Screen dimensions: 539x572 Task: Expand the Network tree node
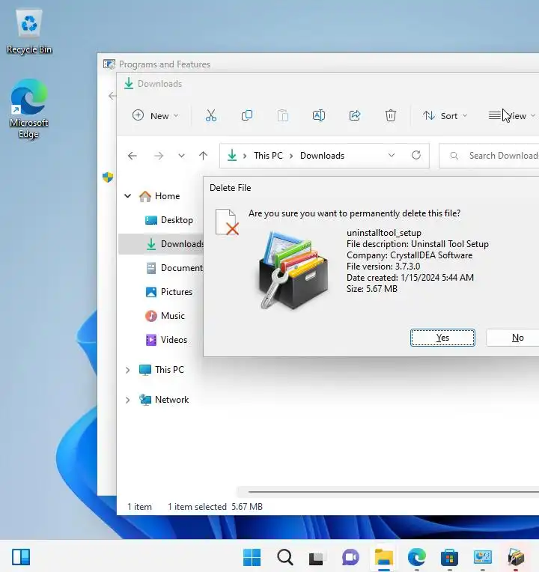pyautogui.click(x=128, y=400)
